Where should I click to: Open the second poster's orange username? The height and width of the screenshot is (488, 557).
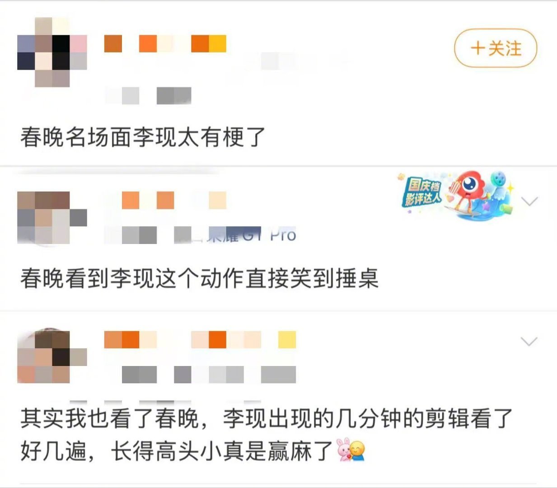coord(174,200)
